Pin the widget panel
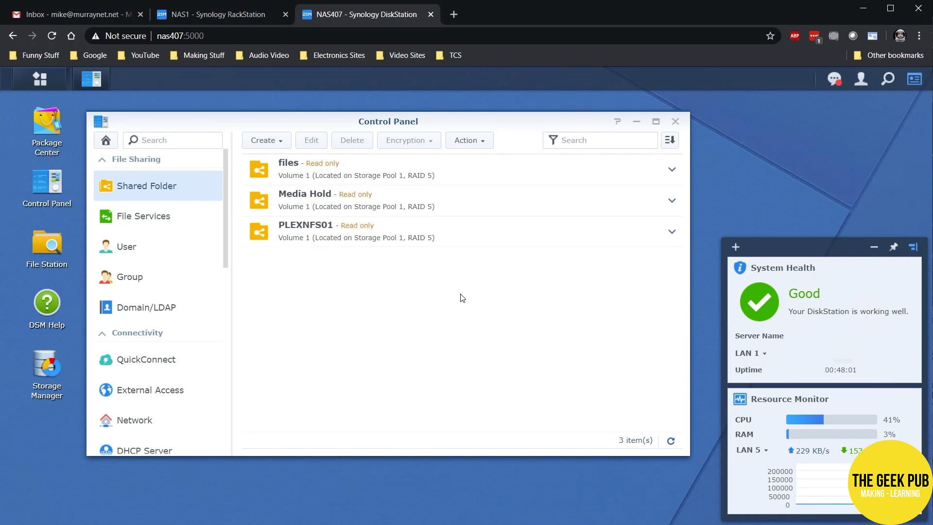The height and width of the screenshot is (525, 933). [893, 247]
